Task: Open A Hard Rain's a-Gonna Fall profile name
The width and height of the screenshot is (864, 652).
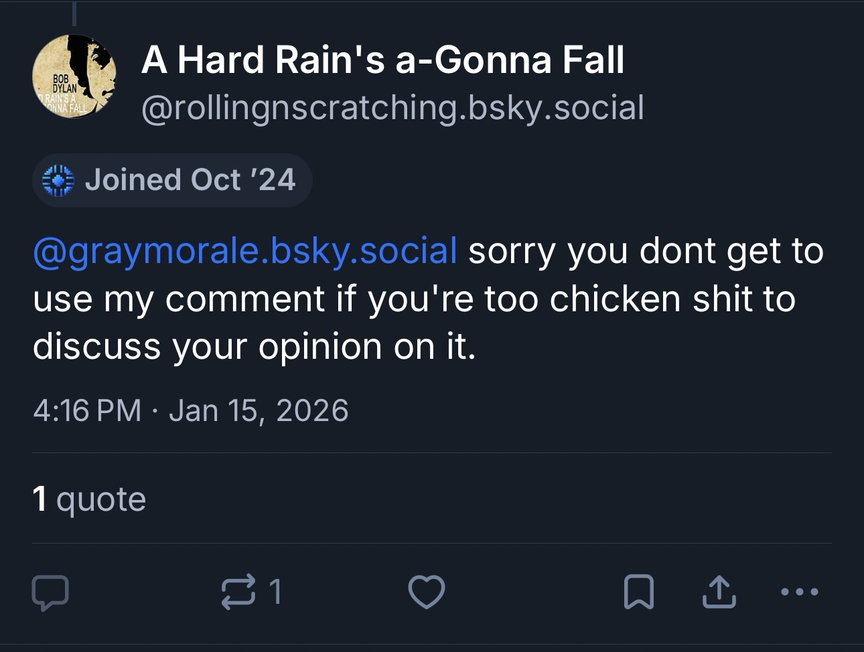Action: point(382,60)
